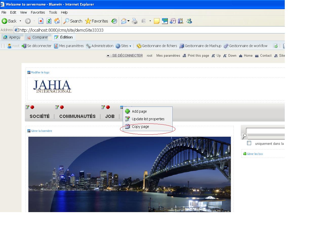
Task: Open the Tools menu
Action: [53, 12]
